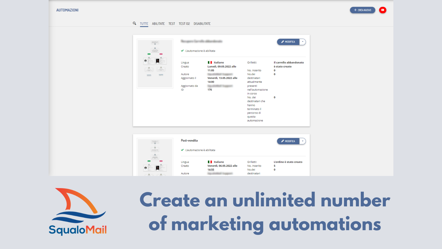This screenshot has height=249, width=442.
Task: Click the Italian flag in abandoned-cart card
Action: 210,63
